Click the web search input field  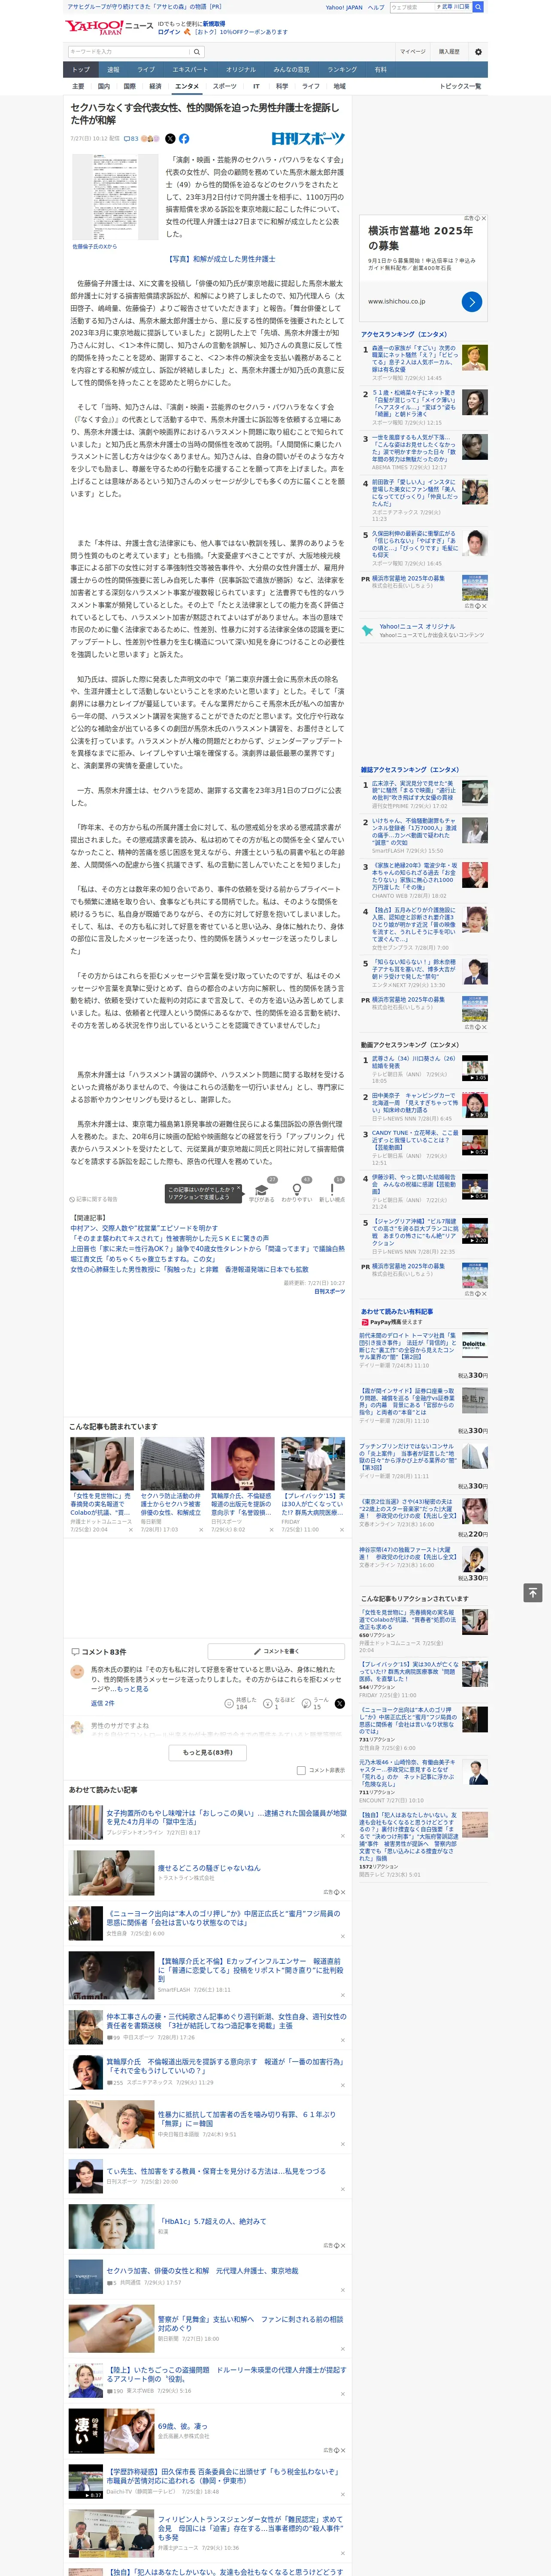tap(413, 7)
